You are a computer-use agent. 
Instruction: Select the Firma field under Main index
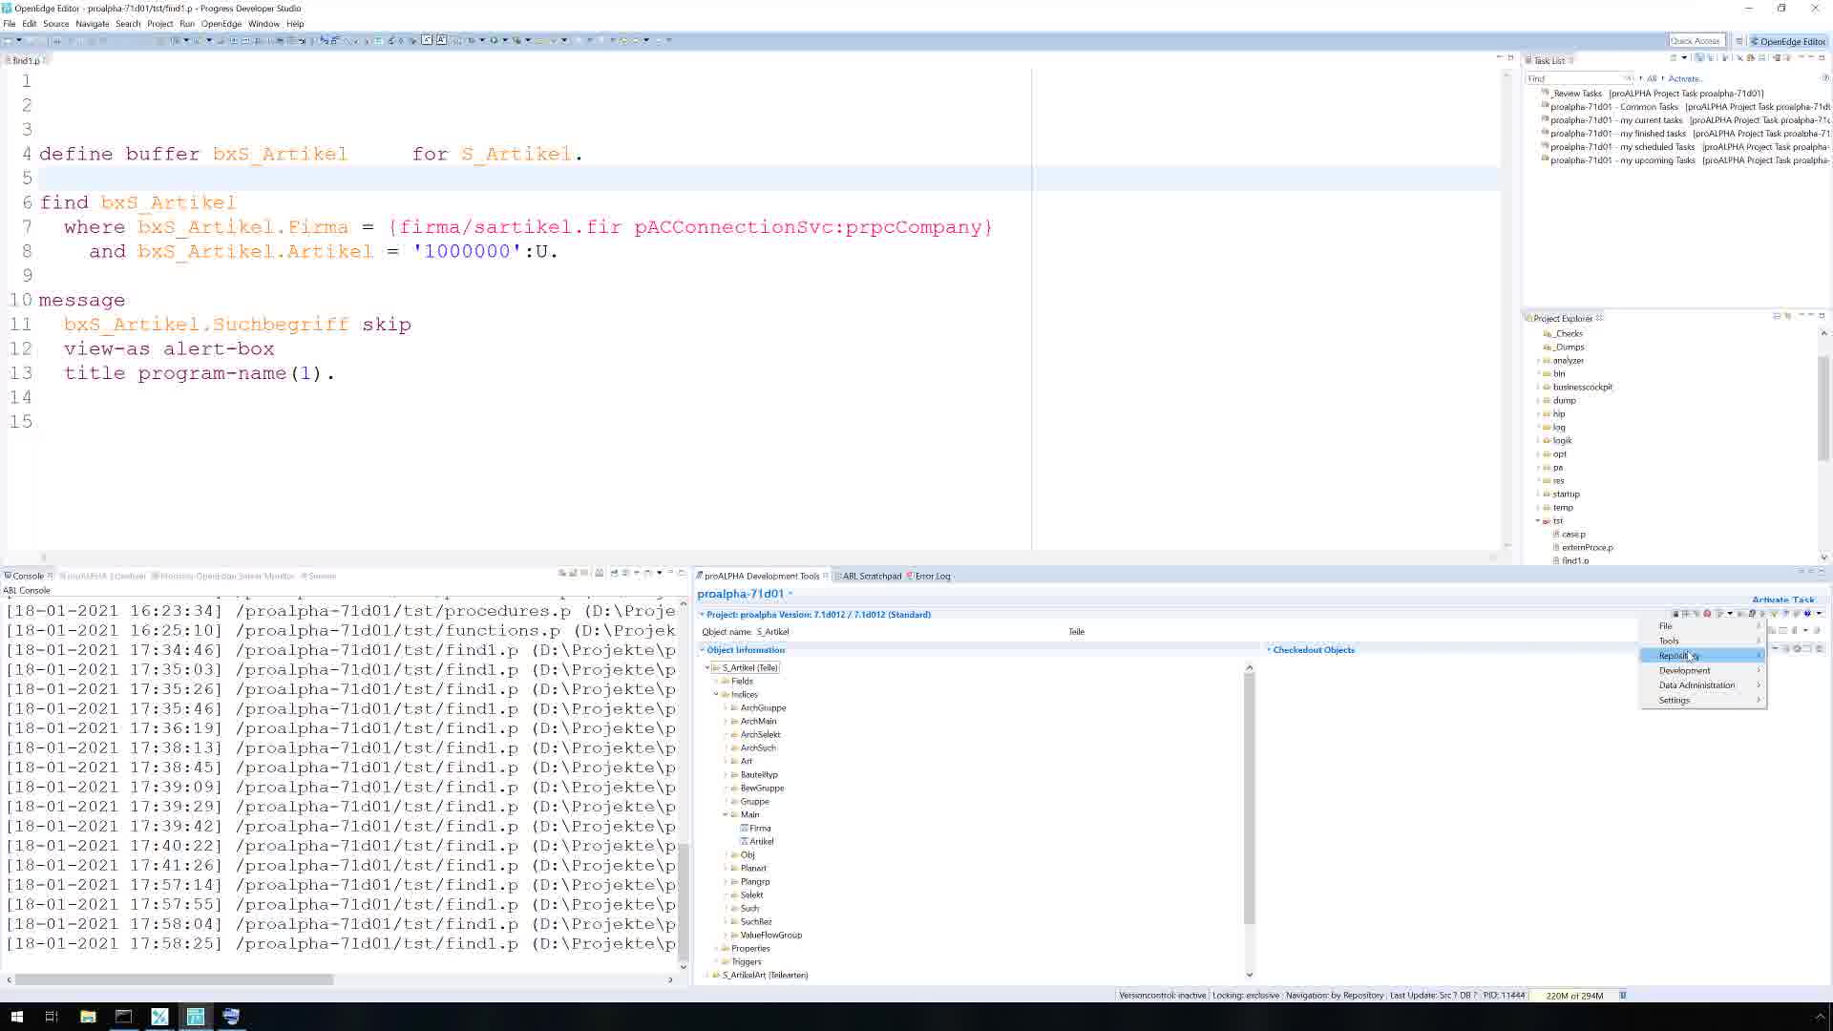pyautogui.click(x=760, y=828)
